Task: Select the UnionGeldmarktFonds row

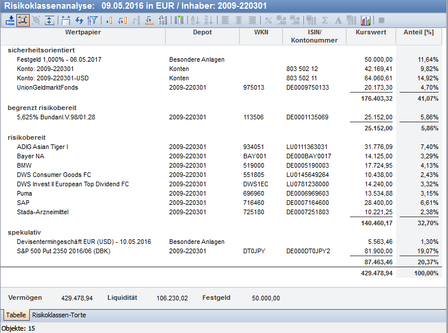Action: [x=47, y=88]
